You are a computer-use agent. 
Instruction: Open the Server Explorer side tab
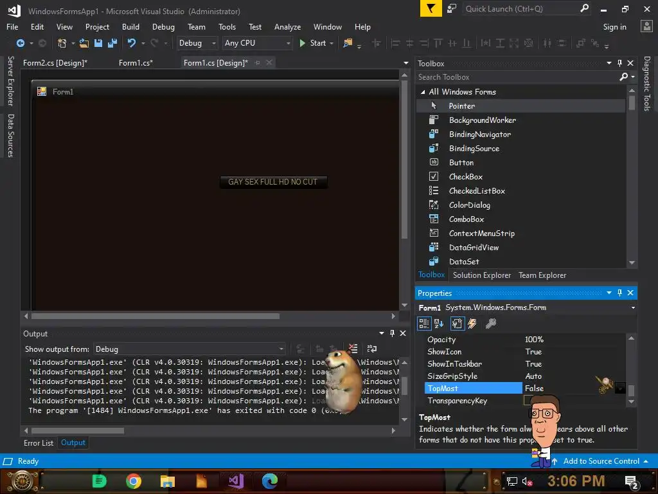point(10,81)
